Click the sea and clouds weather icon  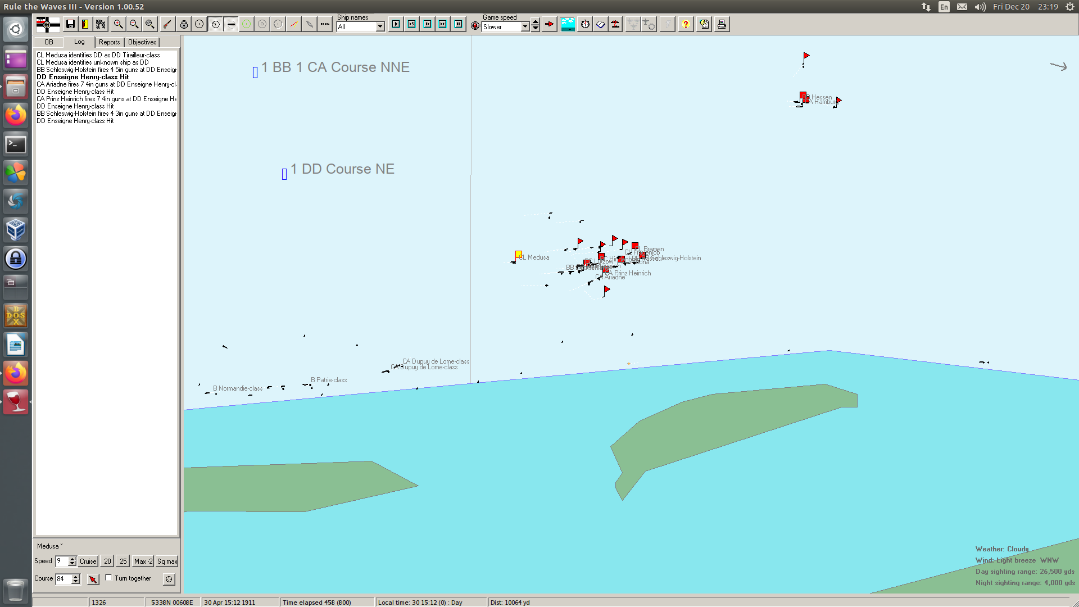(x=568, y=24)
